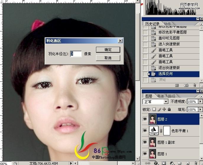Select the 修改色彩平衡图层 history state above 盖印可见图层
Image resolution: width=203 pixels, height=165 pixels.
(x=174, y=32)
